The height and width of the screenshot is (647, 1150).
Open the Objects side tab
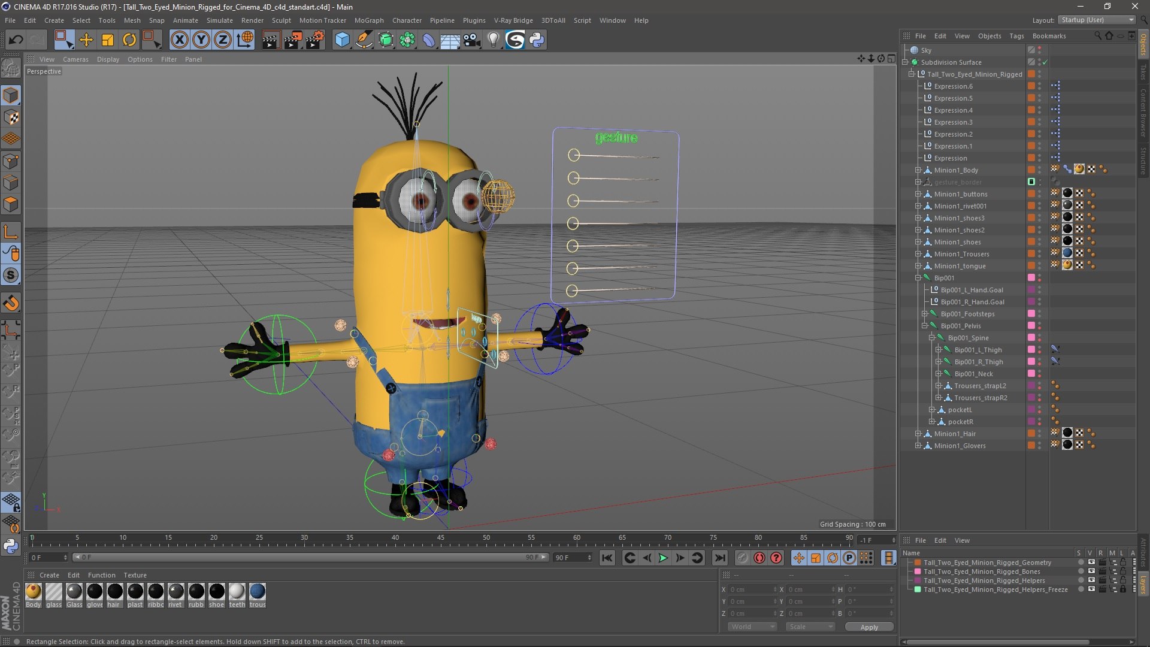(1143, 44)
